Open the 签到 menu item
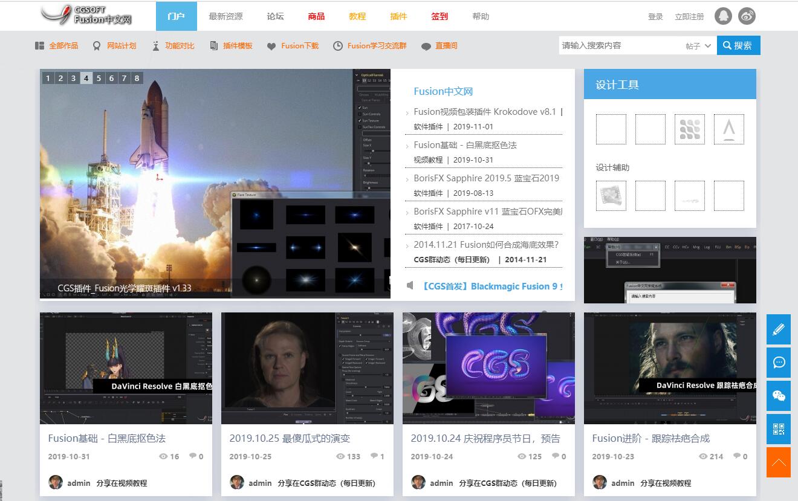Viewport: 798px width, 501px height. pos(440,16)
